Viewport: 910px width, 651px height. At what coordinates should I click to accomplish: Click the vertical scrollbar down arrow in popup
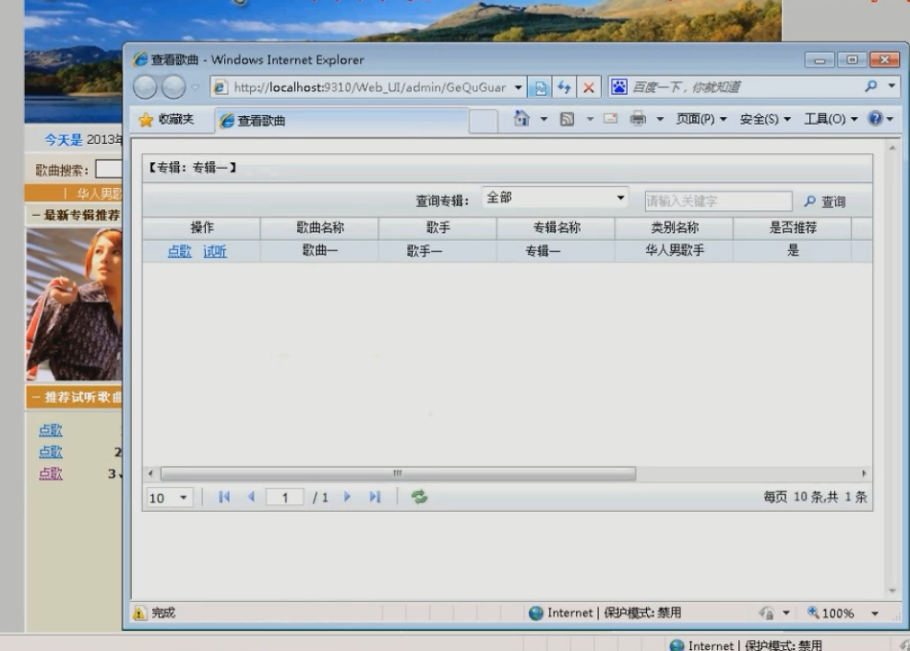tap(892, 591)
